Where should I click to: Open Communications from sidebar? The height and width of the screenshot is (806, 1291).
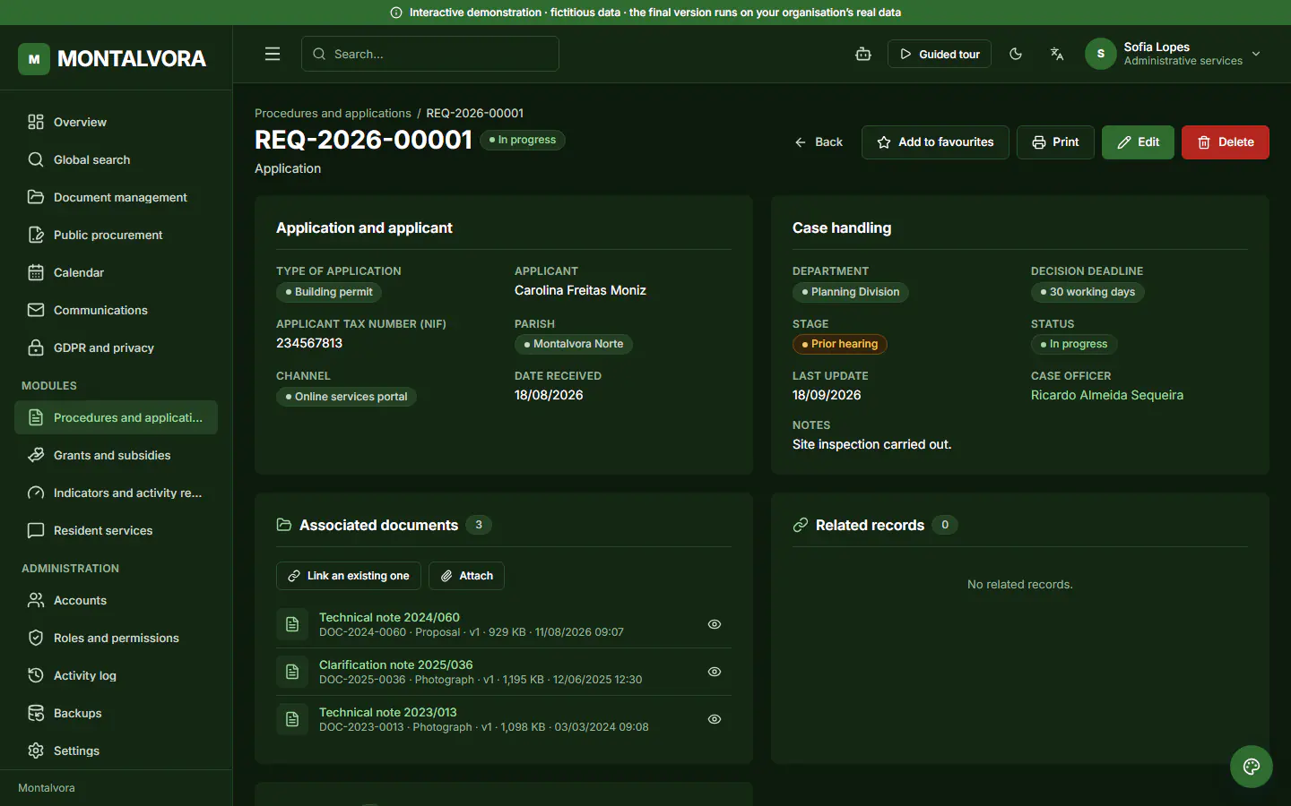coord(116,310)
